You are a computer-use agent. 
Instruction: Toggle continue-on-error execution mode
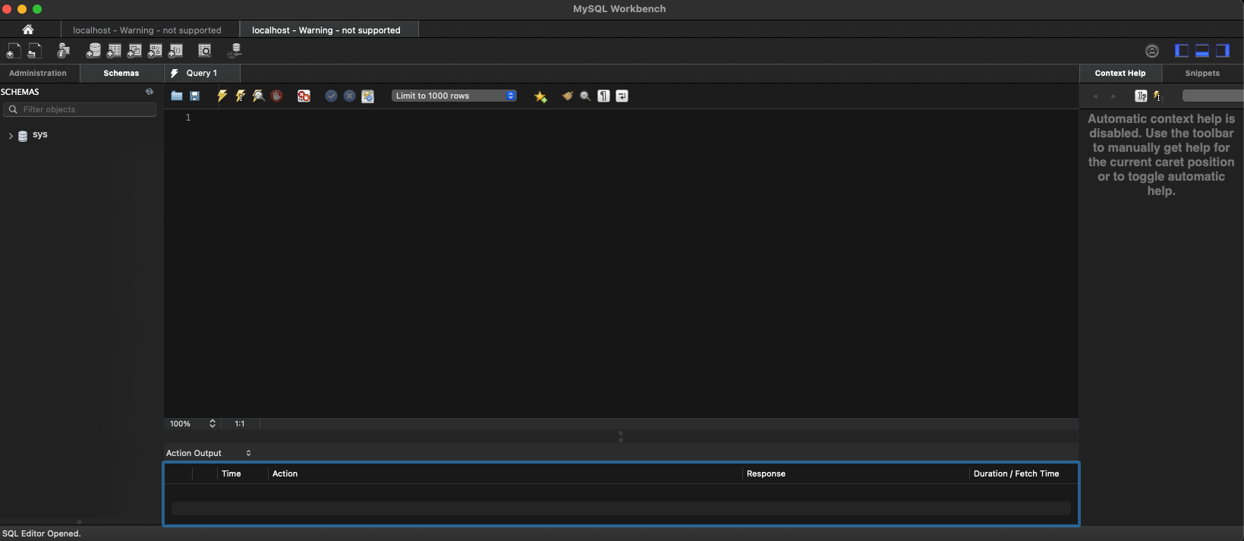coord(304,96)
